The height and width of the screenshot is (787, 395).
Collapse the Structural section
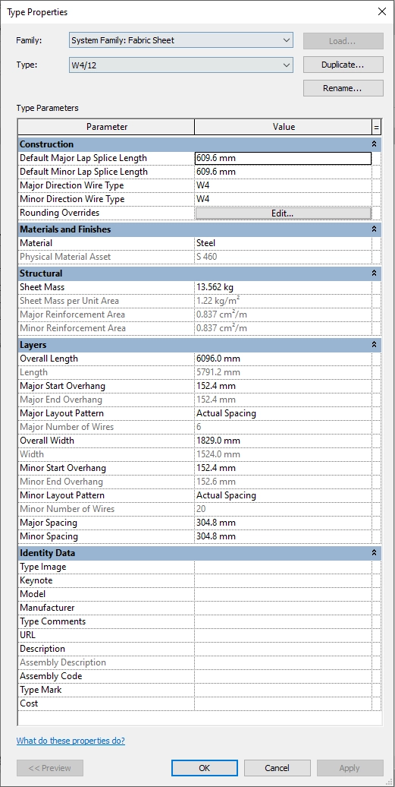374,273
